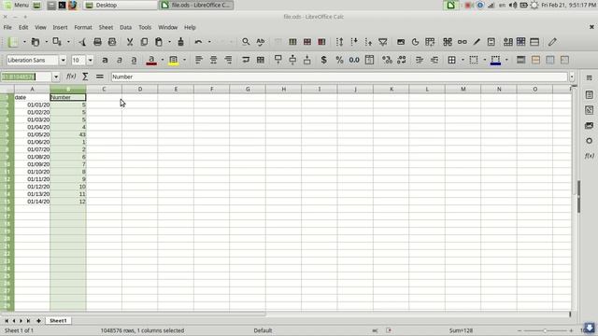598x336 pixels.
Task: Click the Accept formula equals button
Action: coord(100,77)
